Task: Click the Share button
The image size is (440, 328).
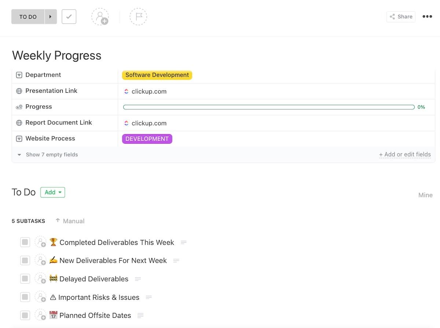Action: coord(401,16)
